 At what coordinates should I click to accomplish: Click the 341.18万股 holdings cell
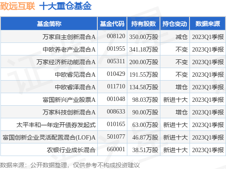pyautogui.click(x=144, y=49)
